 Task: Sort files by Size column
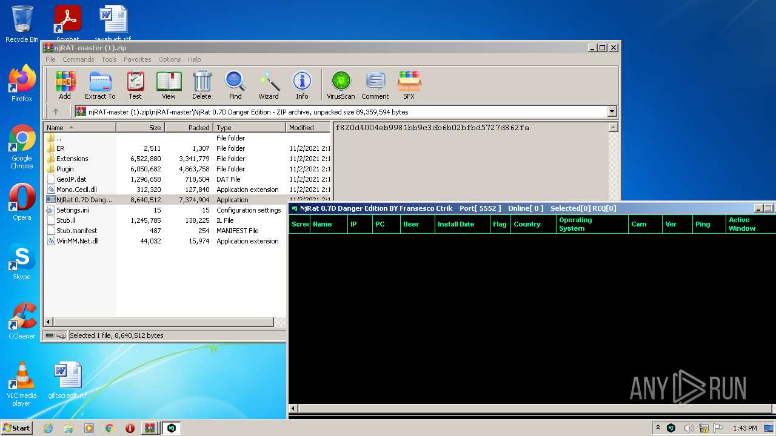140,127
